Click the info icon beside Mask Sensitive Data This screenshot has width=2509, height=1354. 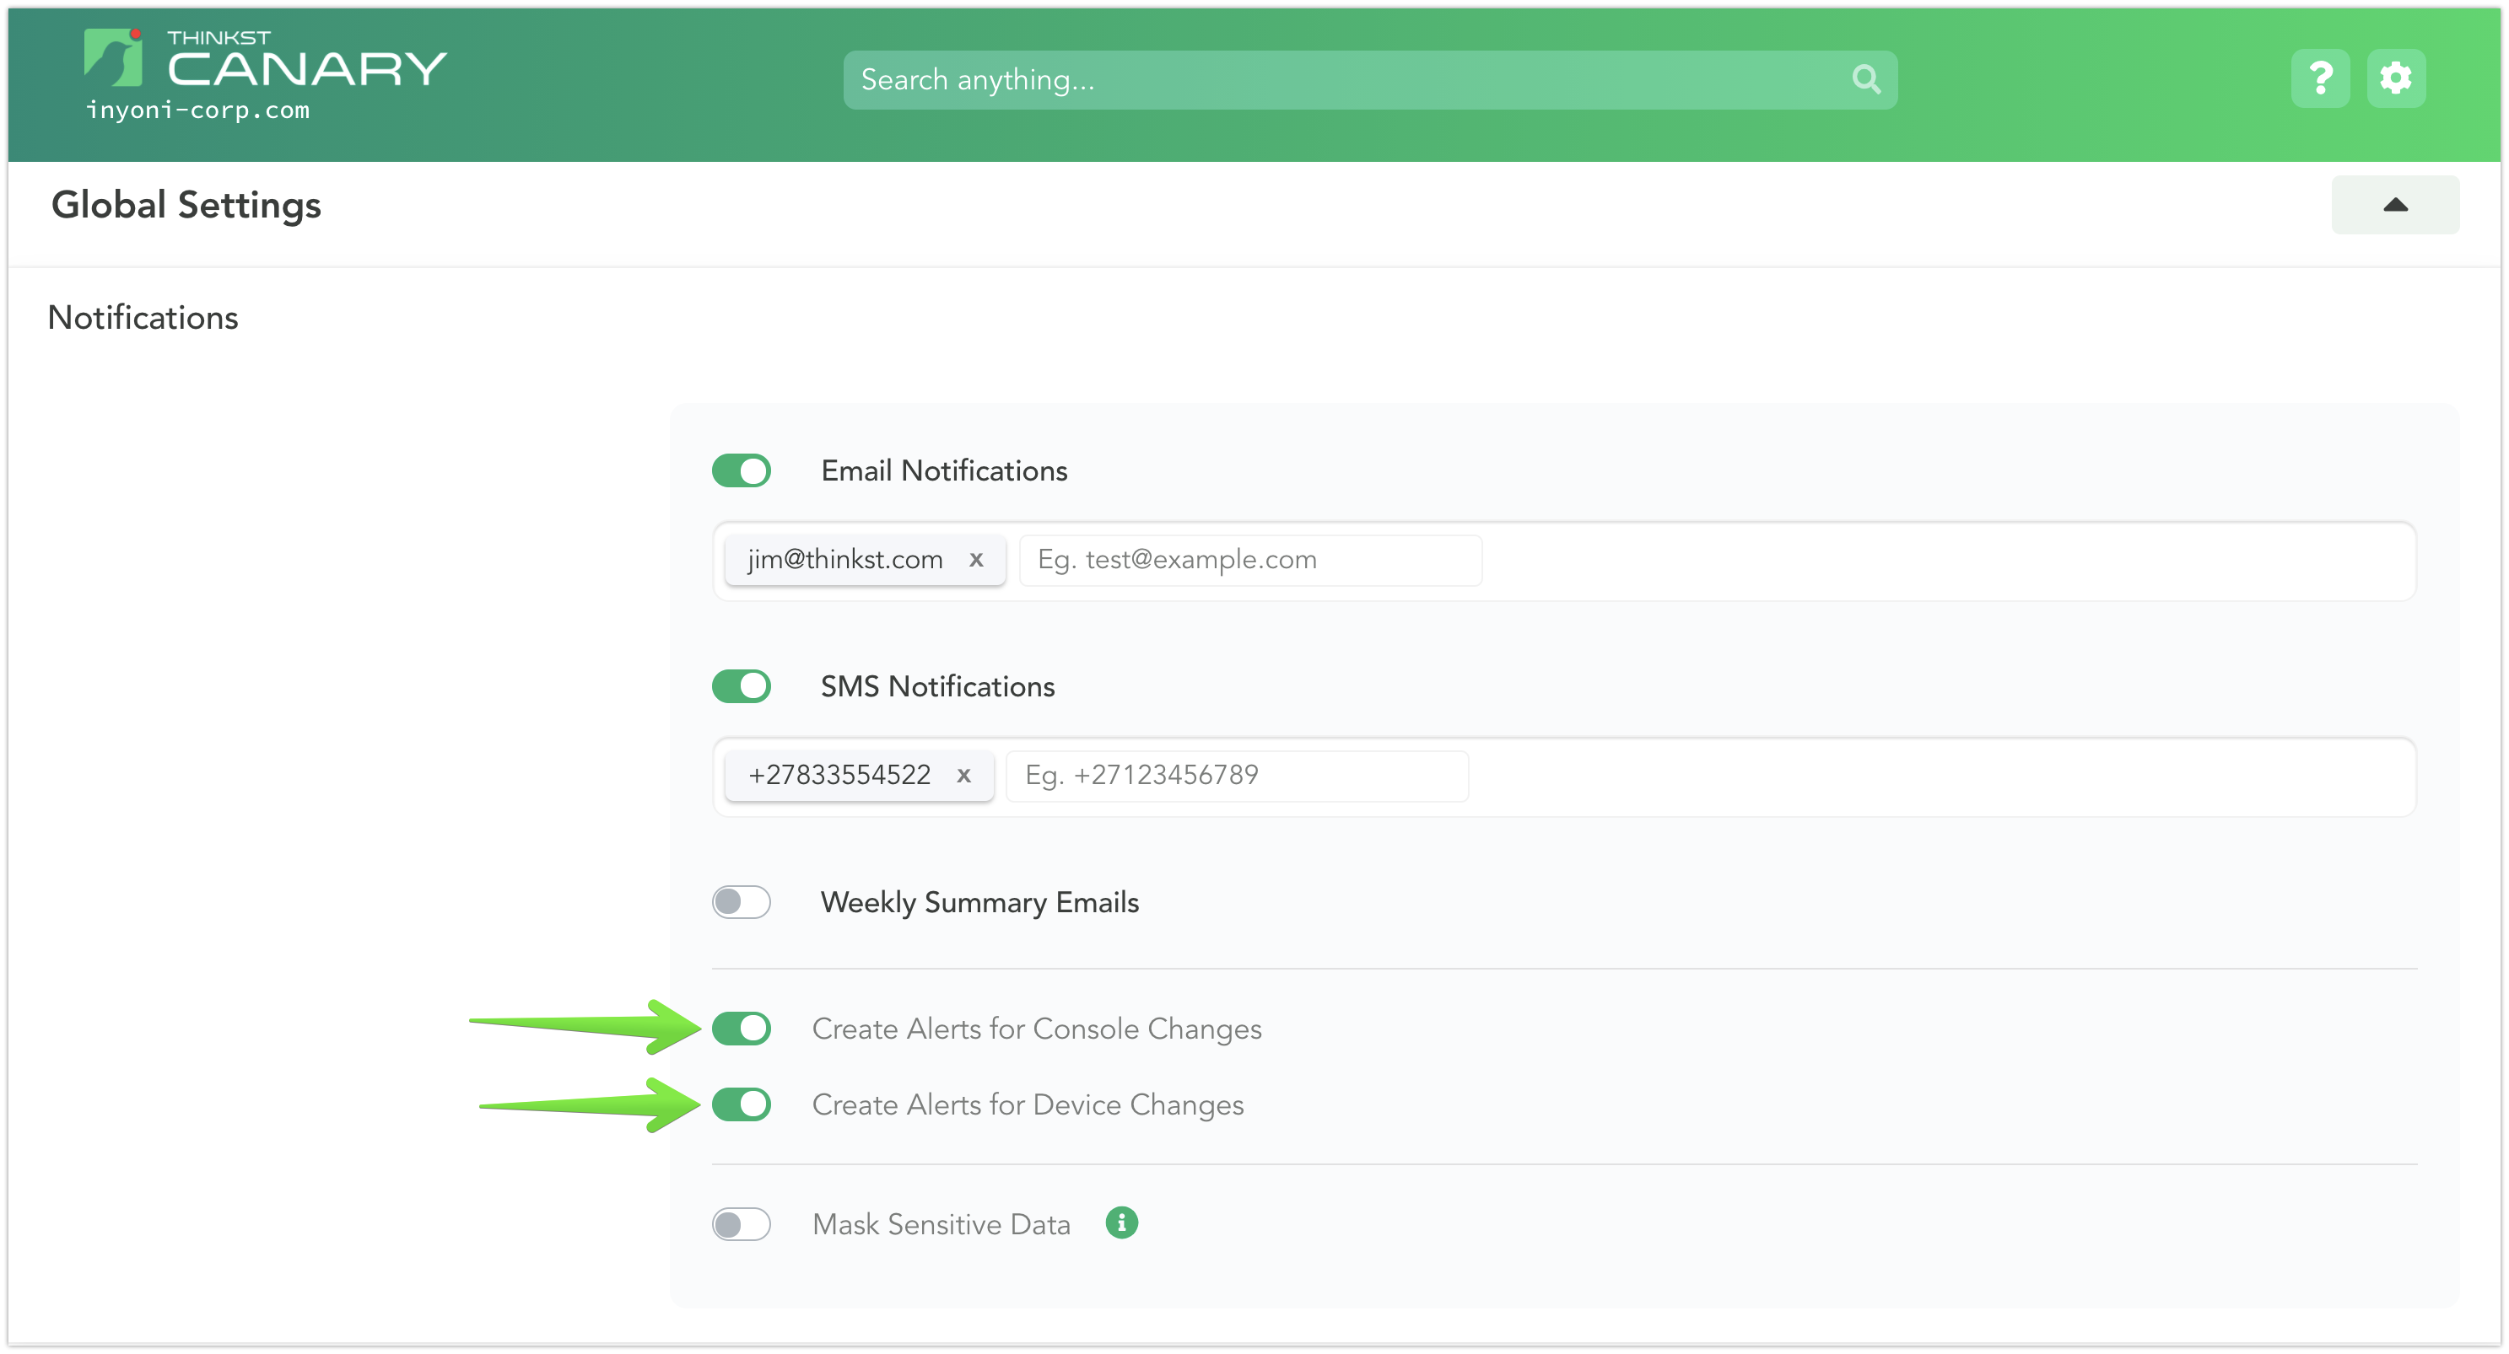[x=1122, y=1223]
